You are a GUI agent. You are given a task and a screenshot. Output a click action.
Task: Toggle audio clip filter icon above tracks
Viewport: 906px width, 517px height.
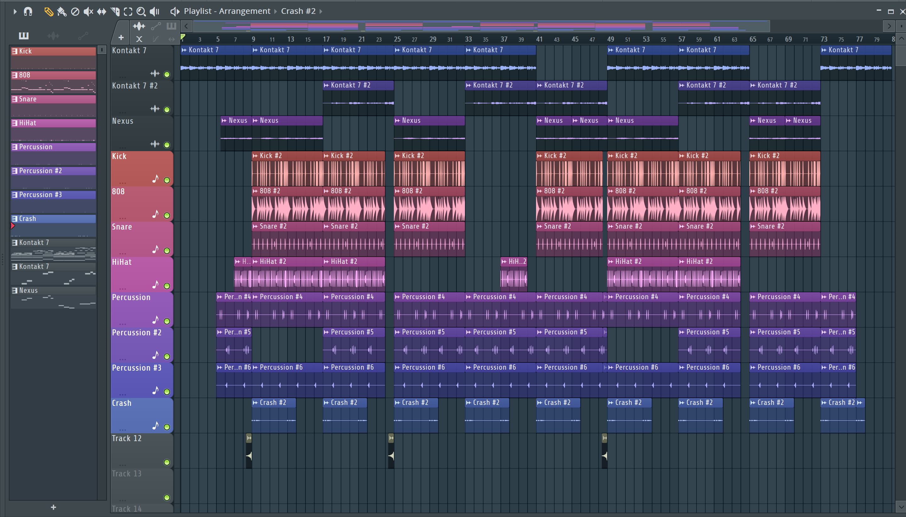click(x=139, y=26)
